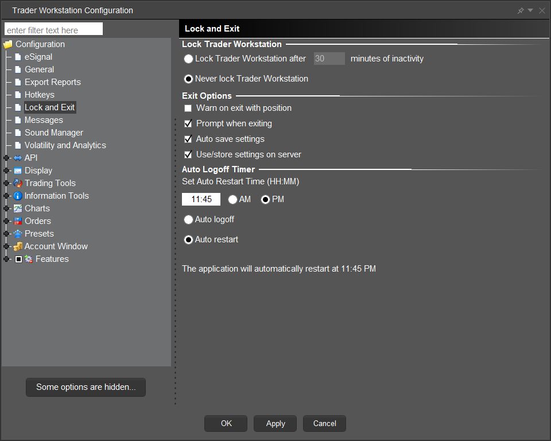Click the Apply button
The width and height of the screenshot is (551, 441).
275,423
